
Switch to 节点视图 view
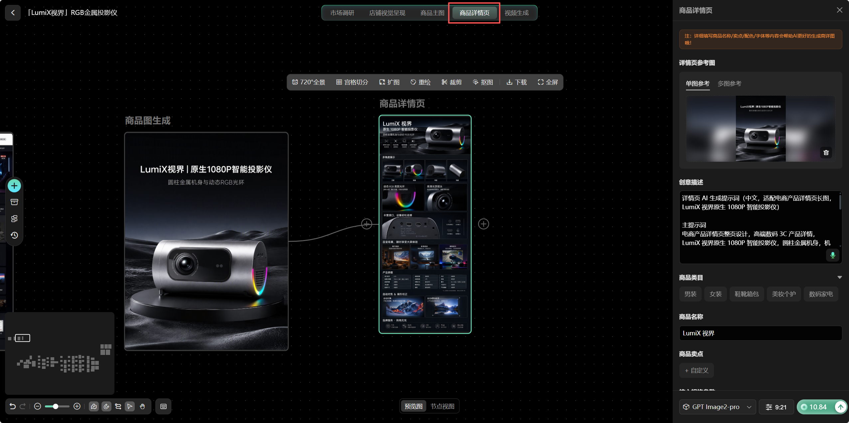tap(442, 406)
